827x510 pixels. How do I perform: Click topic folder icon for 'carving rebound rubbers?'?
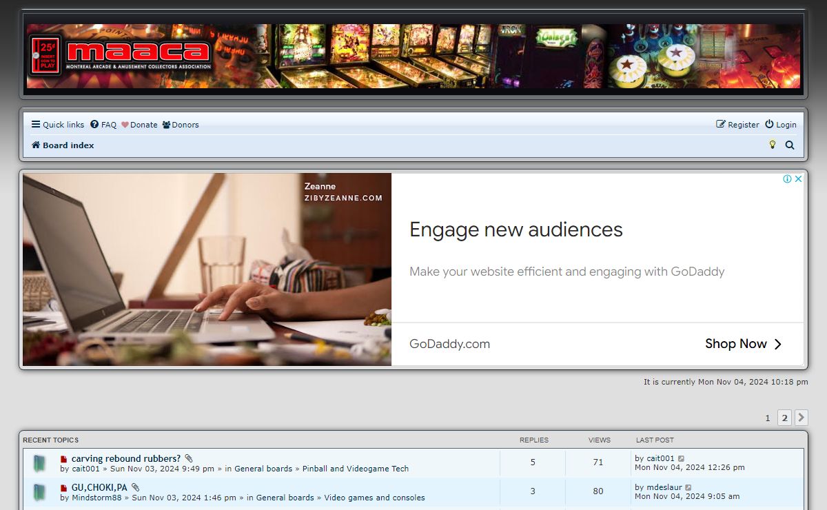click(39, 463)
